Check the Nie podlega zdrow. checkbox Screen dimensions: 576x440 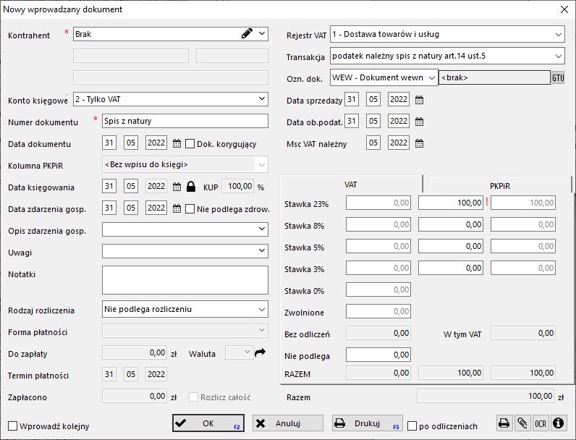(190, 209)
